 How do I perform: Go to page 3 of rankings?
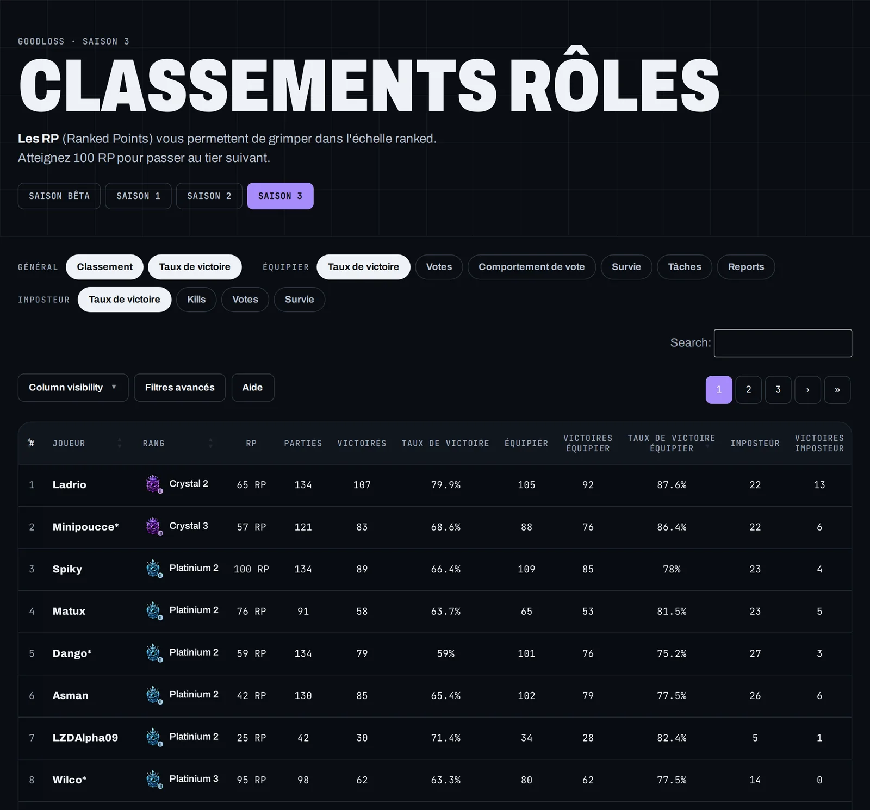[x=778, y=390]
